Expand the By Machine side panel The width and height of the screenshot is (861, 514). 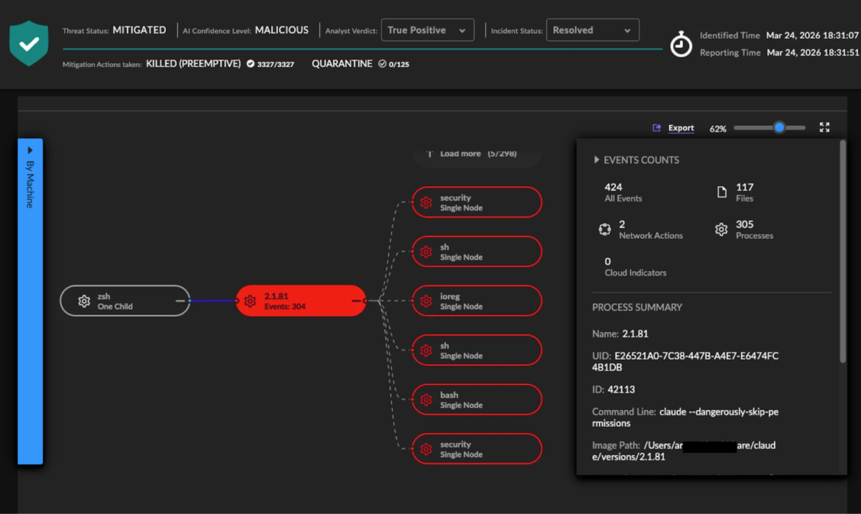[30, 150]
